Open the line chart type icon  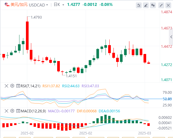tap(139, 5)
